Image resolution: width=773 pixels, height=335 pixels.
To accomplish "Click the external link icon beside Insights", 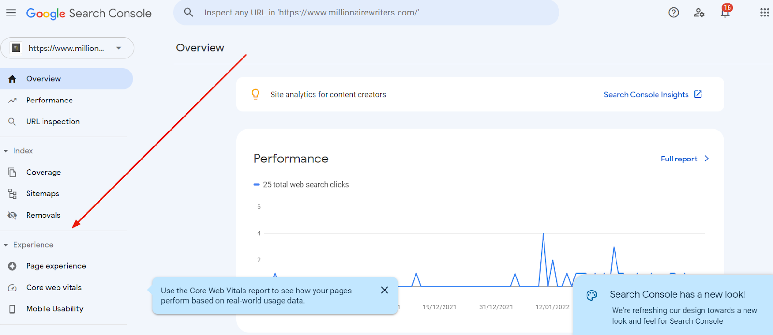I will [698, 94].
